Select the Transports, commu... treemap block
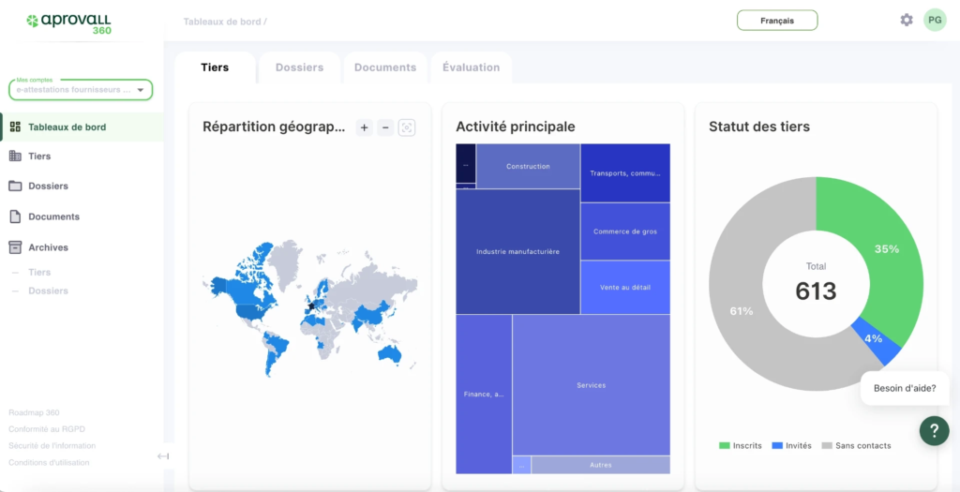Image resolution: width=960 pixels, height=492 pixels. click(625, 173)
